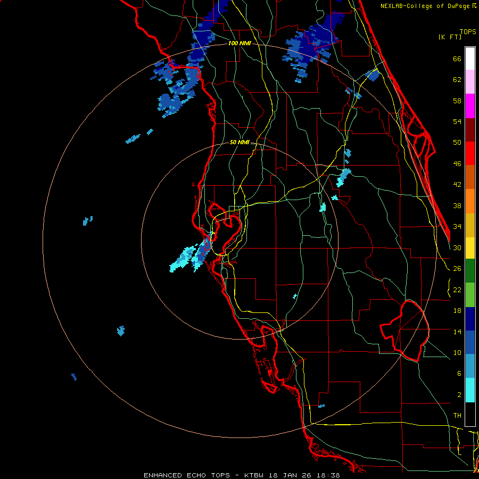Click the 46 value on the tops scale
The image size is (479, 479).
pos(457,164)
